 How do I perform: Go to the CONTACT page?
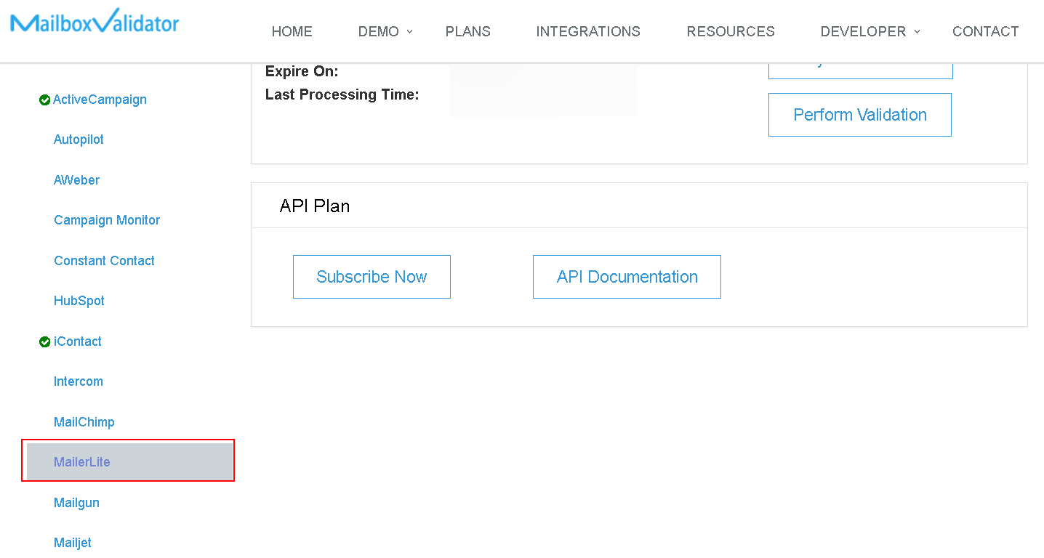(x=985, y=31)
